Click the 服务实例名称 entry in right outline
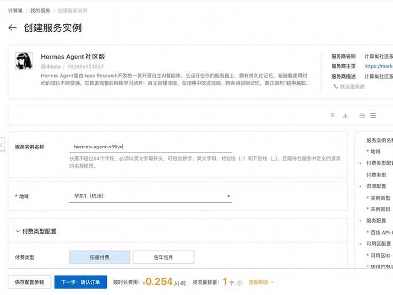 pyautogui.click(x=379, y=140)
